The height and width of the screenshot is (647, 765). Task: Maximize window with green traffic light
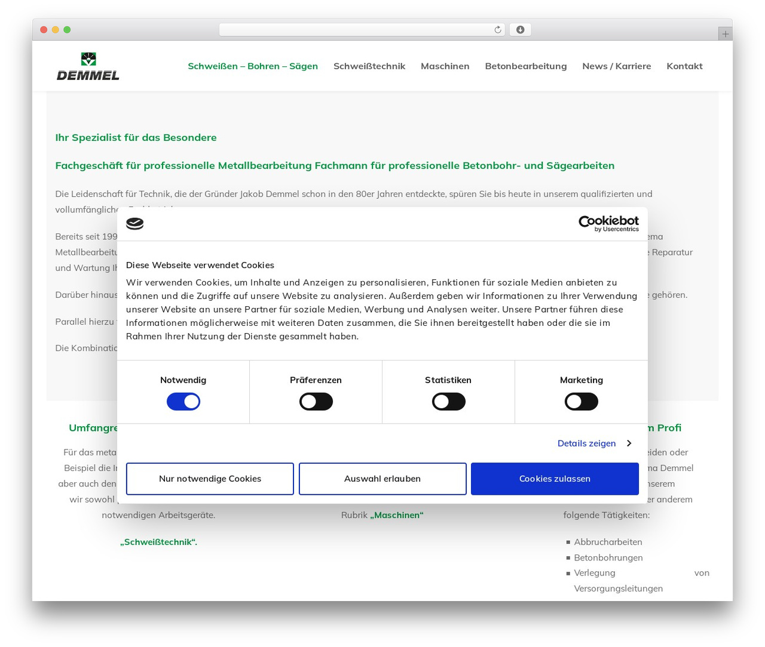click(x=67, y=30)
